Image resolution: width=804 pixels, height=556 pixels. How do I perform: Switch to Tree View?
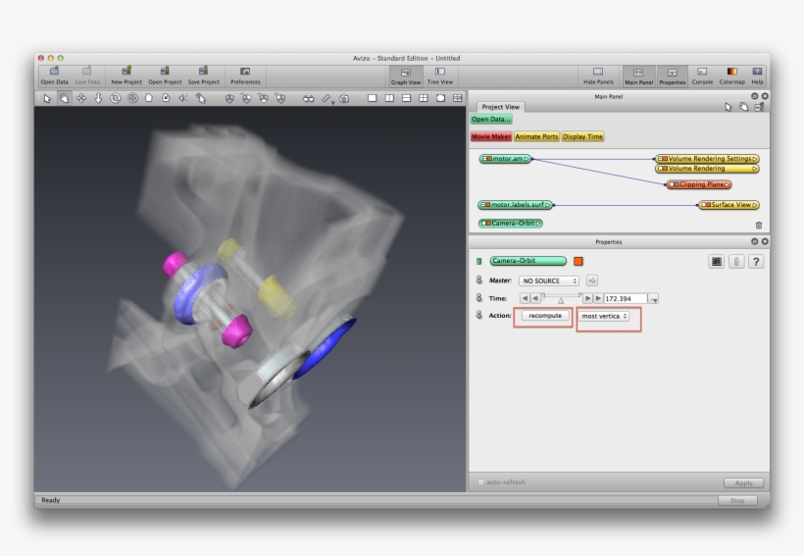tap(440, 76)
